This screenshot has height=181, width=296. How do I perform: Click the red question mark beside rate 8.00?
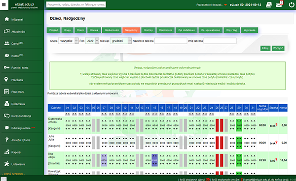(x=276, y=160)
